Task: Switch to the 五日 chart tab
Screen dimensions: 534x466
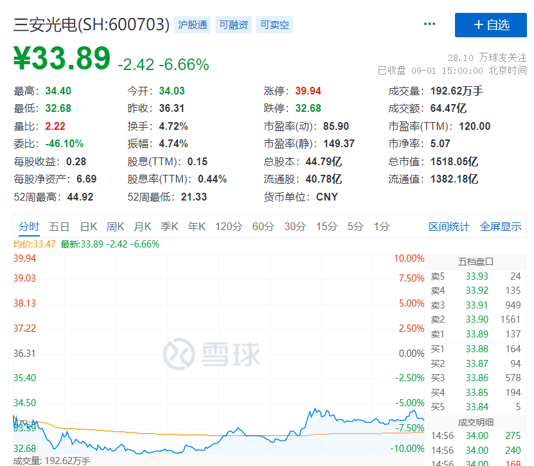Action: (x=59, y=226)
